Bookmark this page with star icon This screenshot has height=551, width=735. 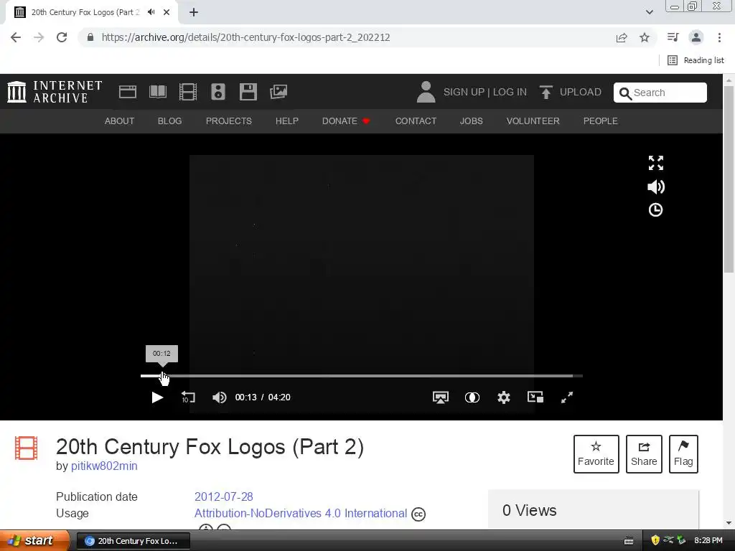tap(645, 37)
